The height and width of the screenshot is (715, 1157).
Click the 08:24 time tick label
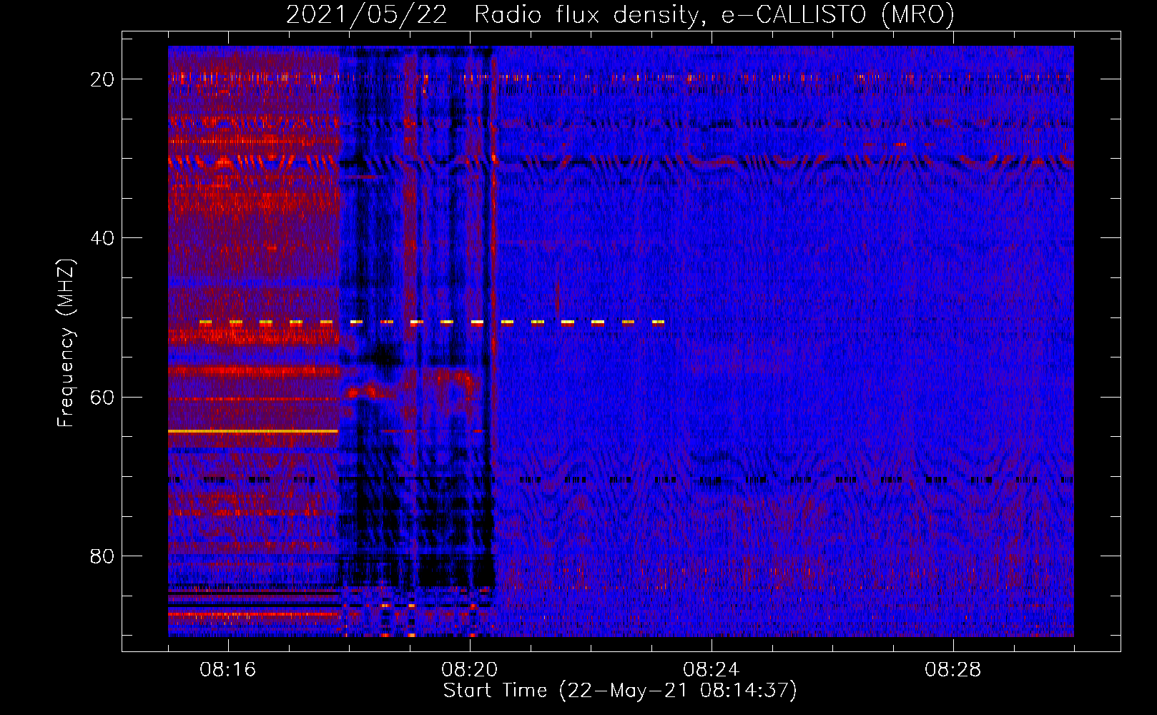712,670
